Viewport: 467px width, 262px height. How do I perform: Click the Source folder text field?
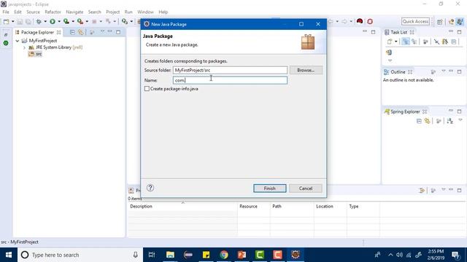coord(230,70)
